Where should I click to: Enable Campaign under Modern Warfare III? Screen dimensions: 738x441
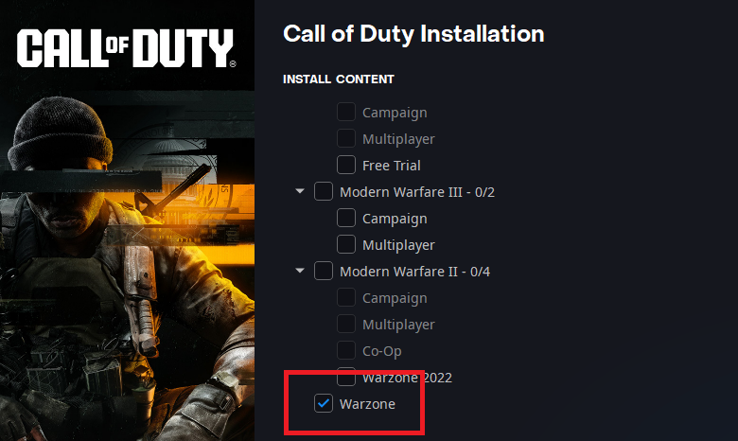tap(346, 218)
